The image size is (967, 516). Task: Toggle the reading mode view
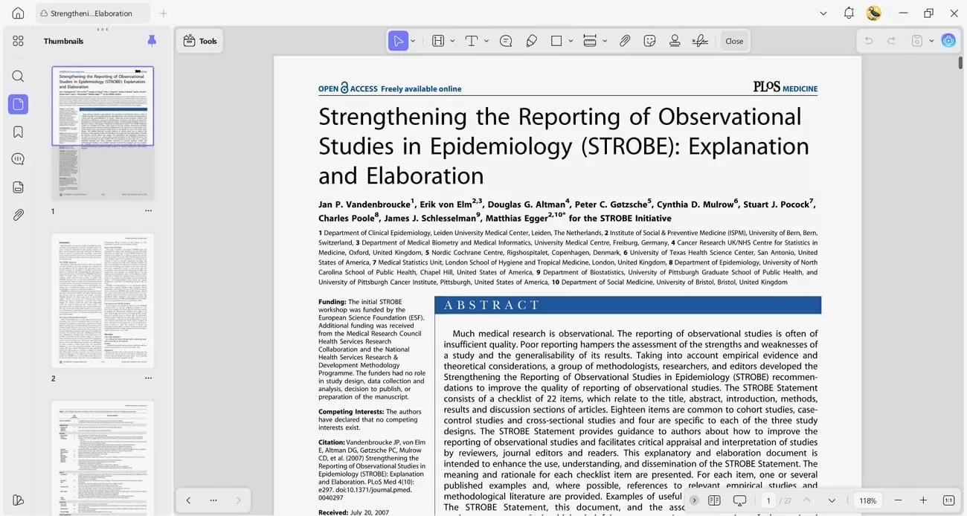click(x=714, y=500)
